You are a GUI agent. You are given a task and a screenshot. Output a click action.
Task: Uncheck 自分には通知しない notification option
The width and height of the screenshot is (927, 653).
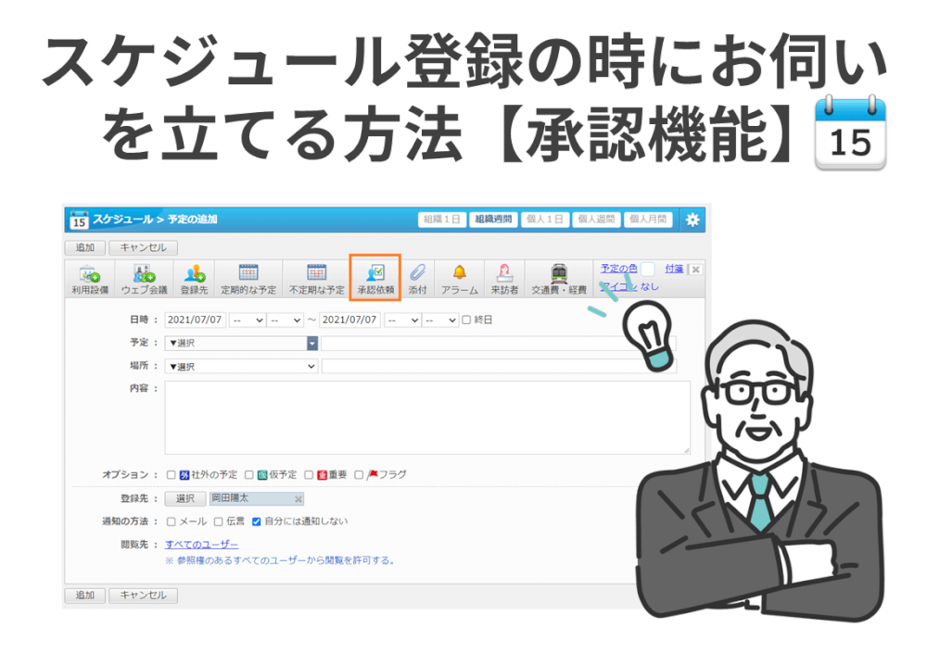pyautogui.click(x=257, y=521)
